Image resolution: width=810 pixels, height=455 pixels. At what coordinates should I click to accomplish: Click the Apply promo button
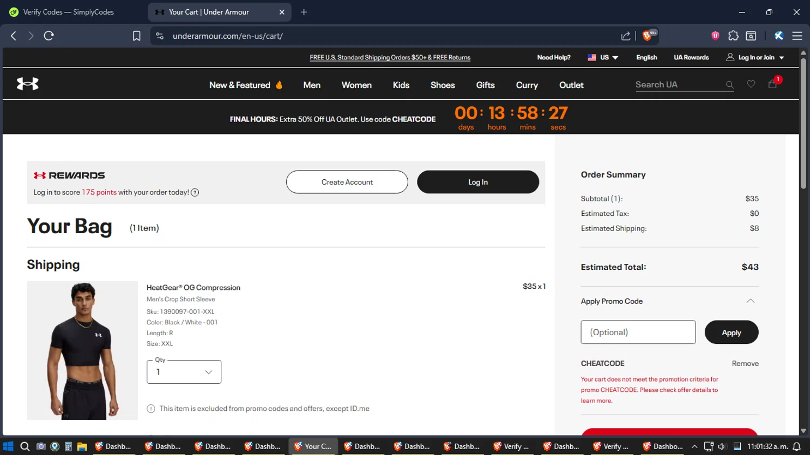point(731,332)
